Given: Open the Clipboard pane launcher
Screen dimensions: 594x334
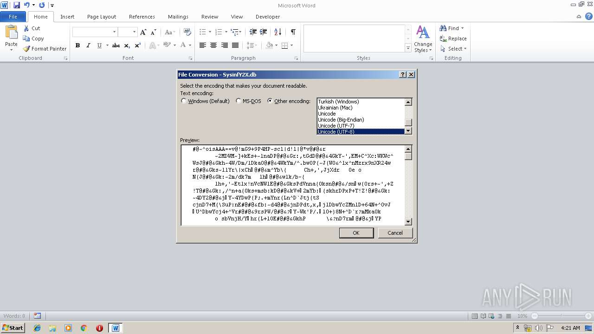Looking at the screenshot, I should click(65, 58).
